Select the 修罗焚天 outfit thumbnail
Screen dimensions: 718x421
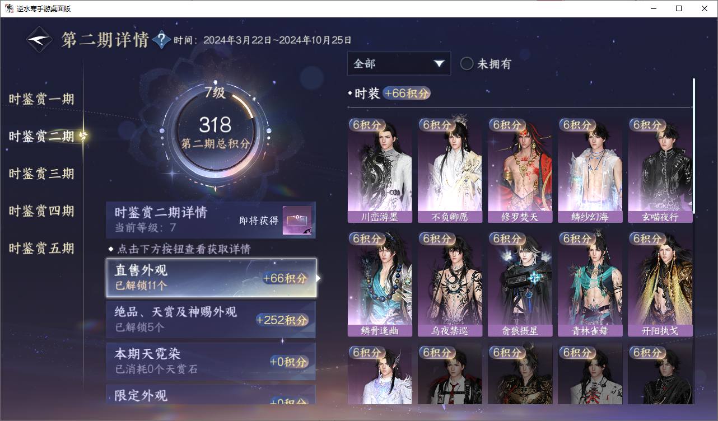pos(520,171)
